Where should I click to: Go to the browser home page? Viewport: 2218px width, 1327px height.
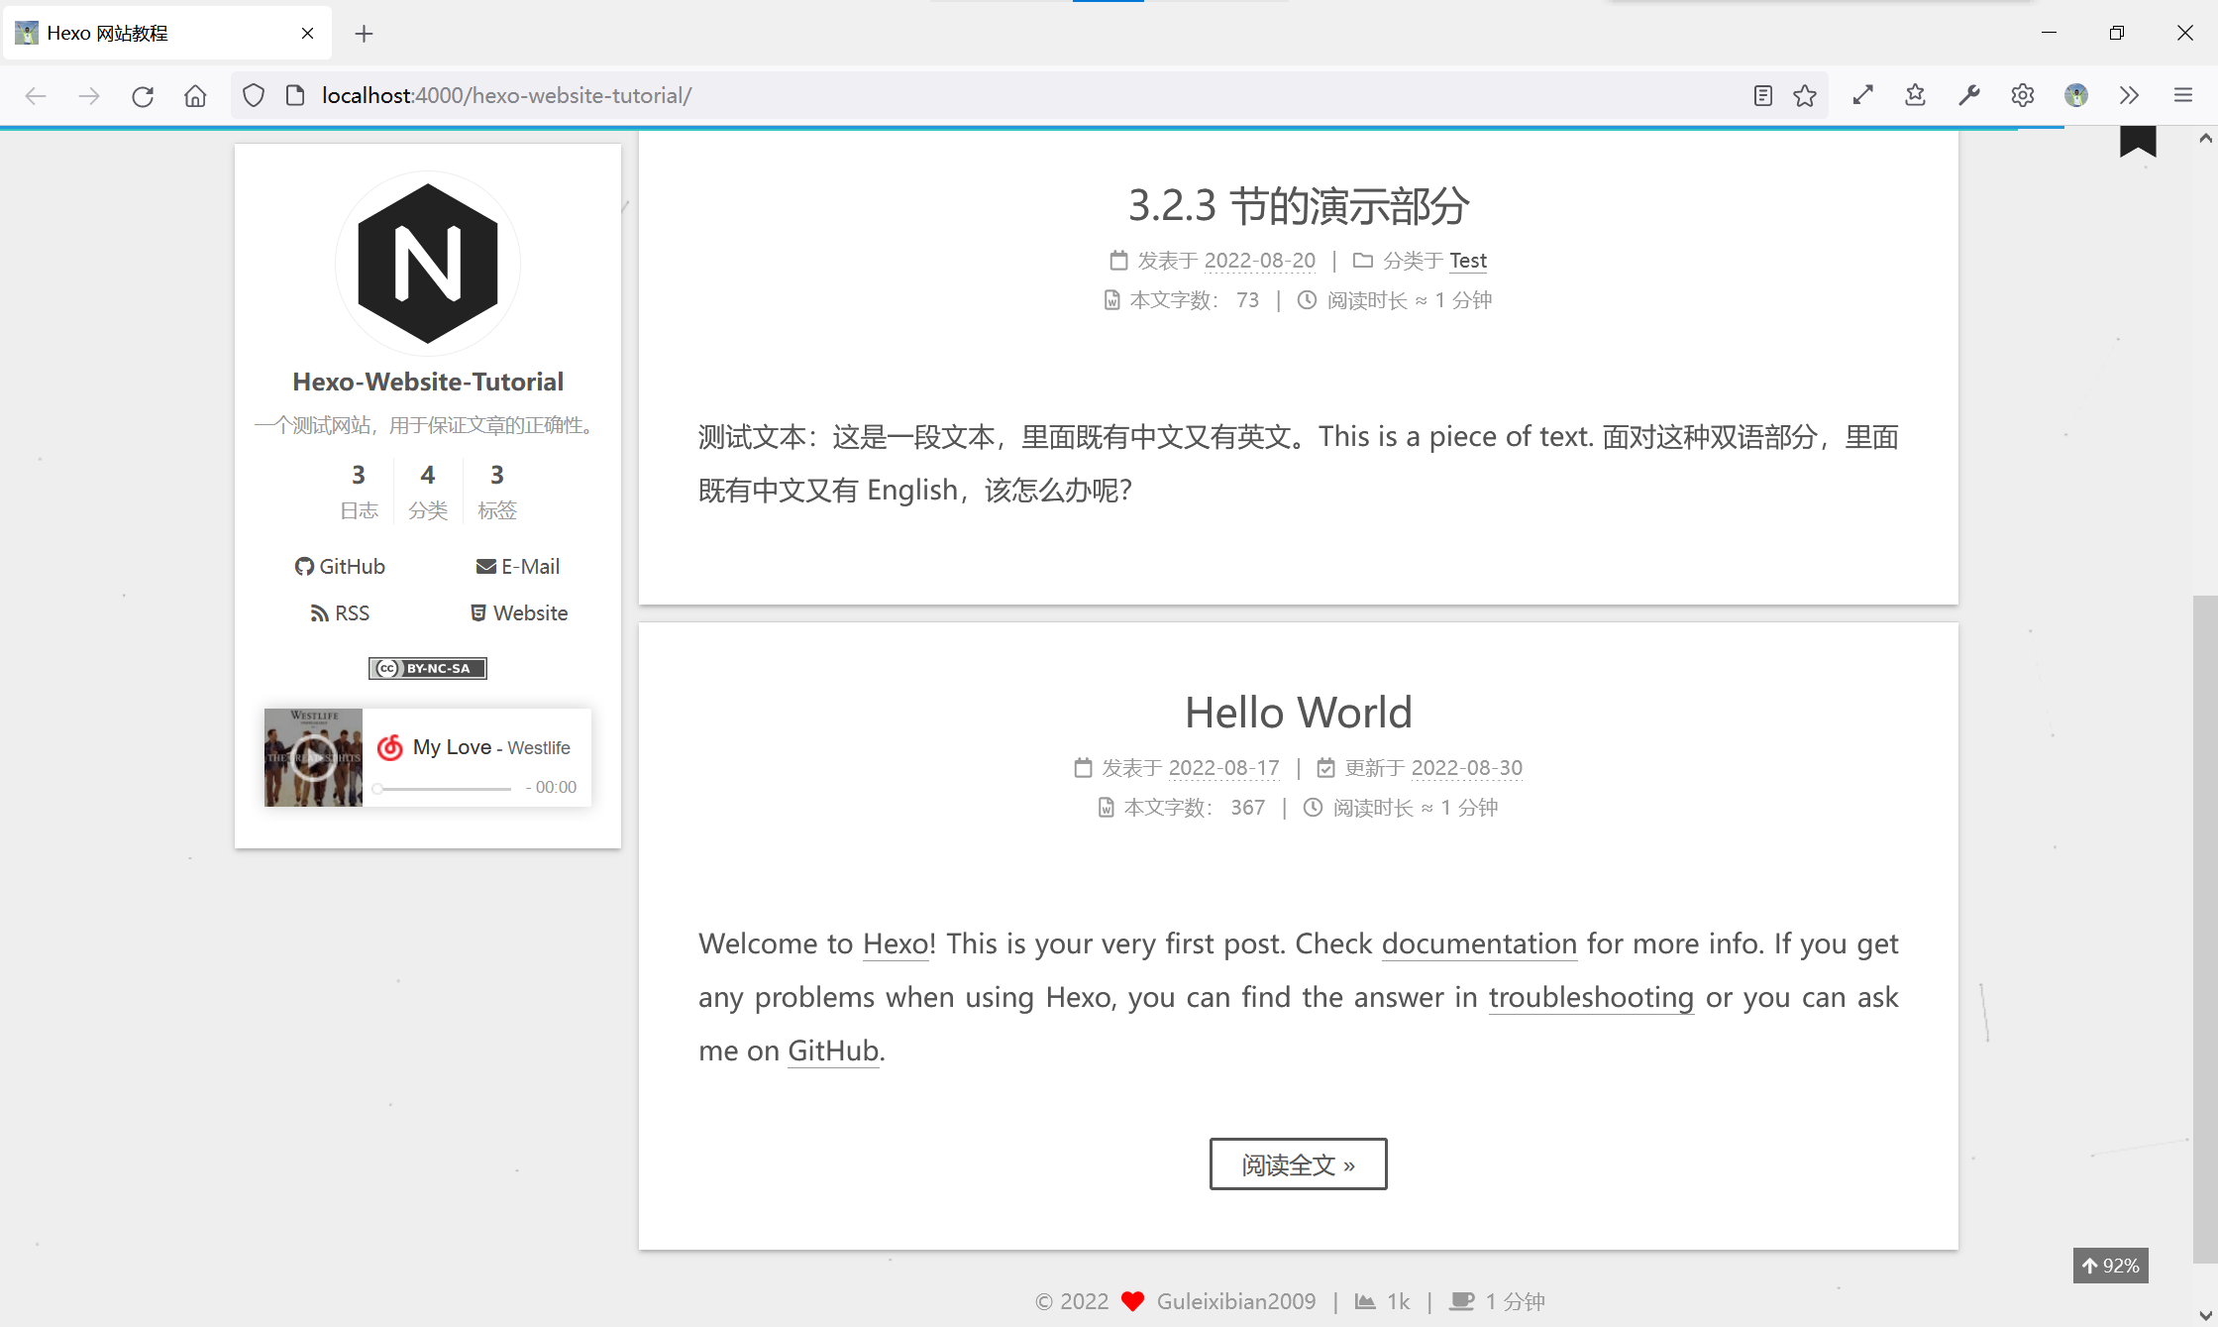click(195, 95)
